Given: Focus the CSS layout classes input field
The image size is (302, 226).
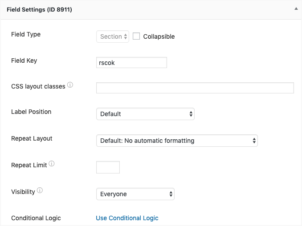Looking at the screenshot, I should pyautogui.click(x=195, y=88).
